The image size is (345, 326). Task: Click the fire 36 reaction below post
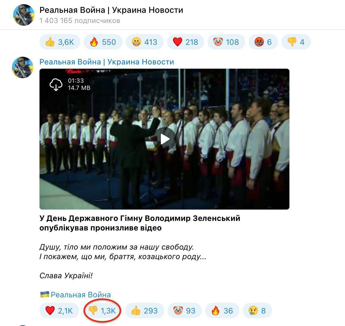222,310
